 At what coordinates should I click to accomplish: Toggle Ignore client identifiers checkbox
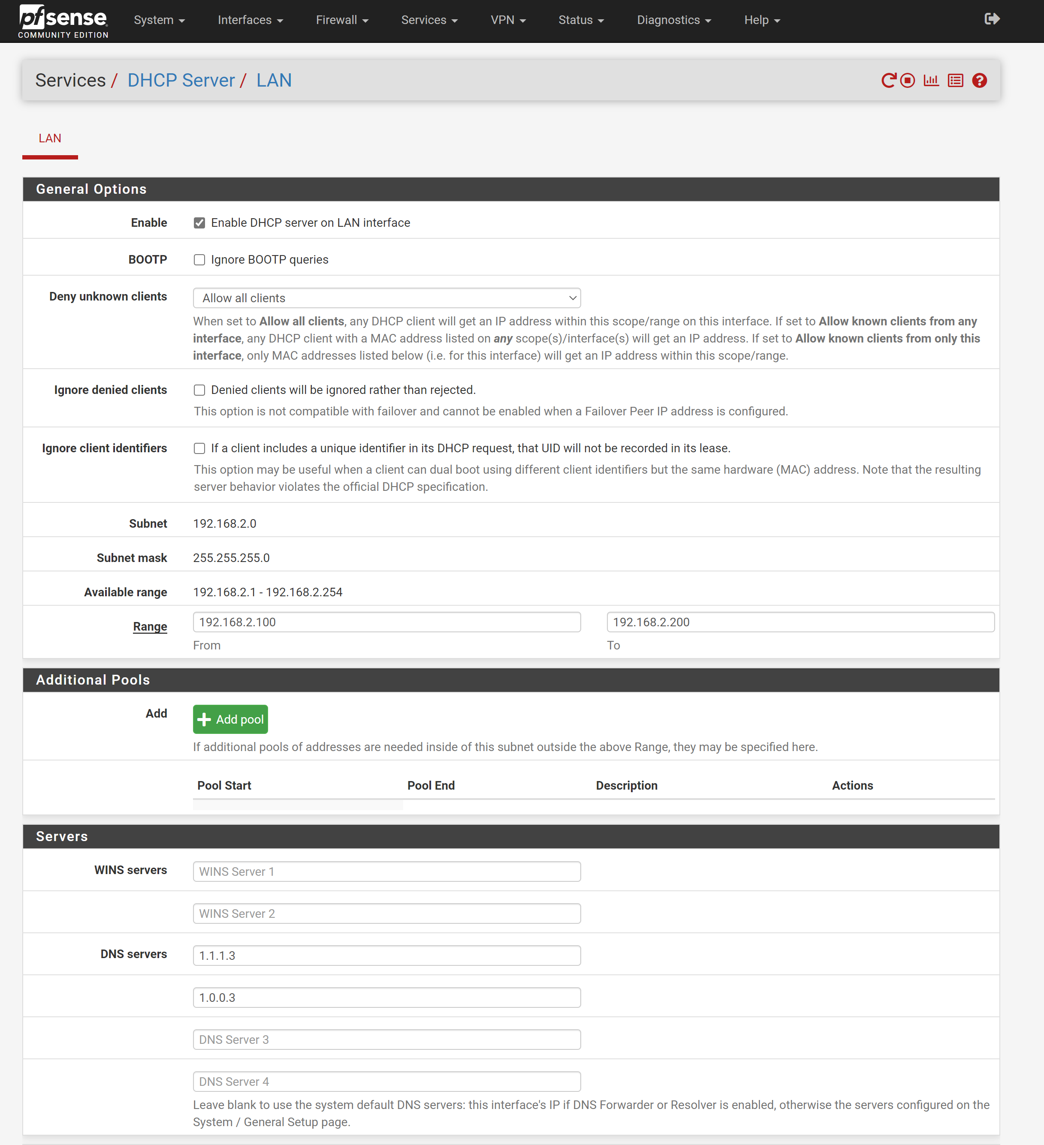tap(199, 449)
